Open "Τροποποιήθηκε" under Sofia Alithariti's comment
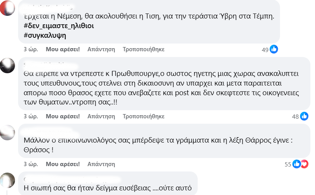The image size is (315, 195). click(x=143, y=116)
